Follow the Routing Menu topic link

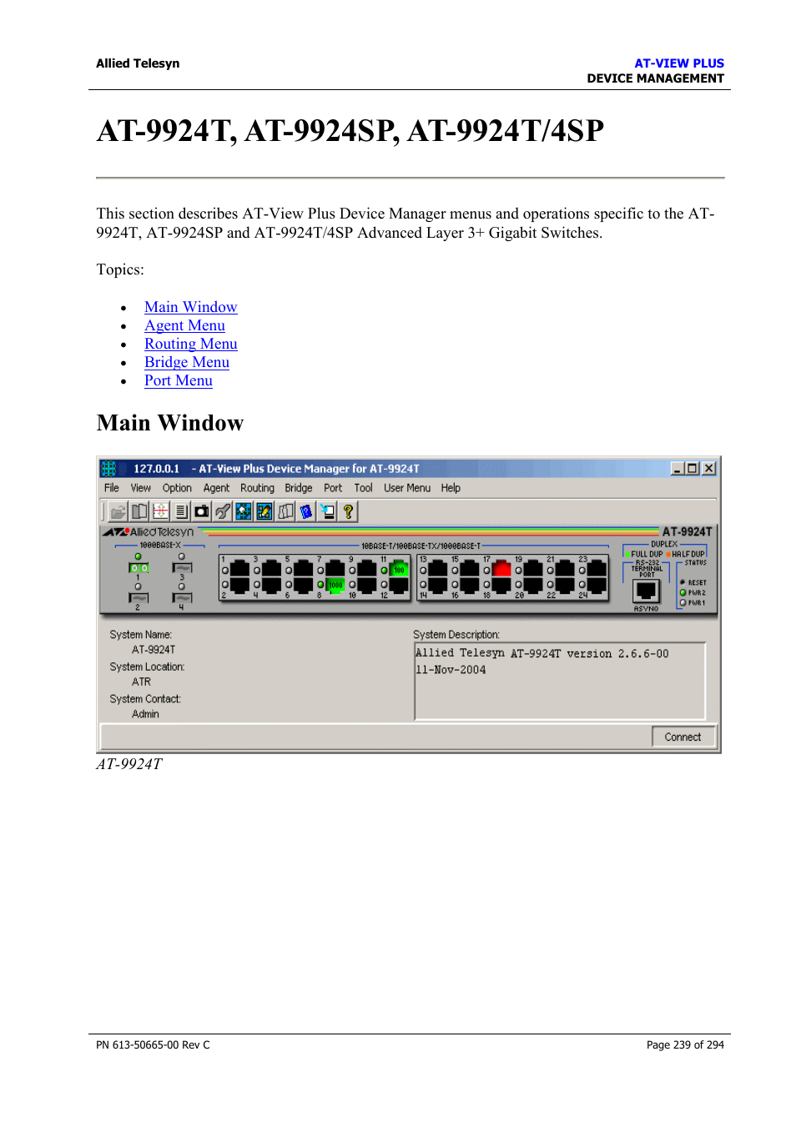190,344
